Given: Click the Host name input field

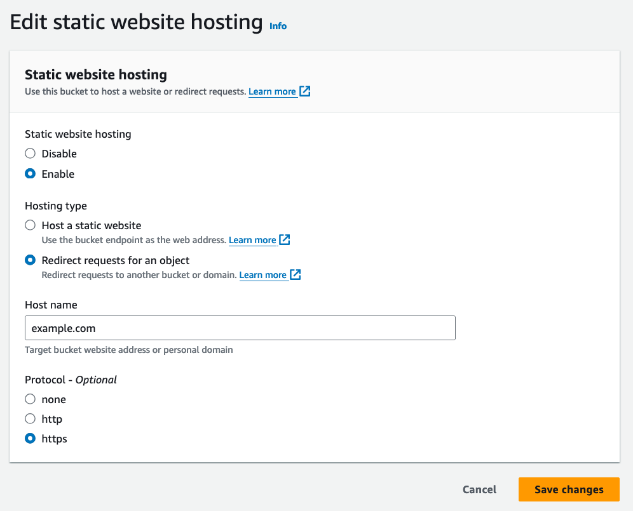Looking at the screenshot, I should (240, 328).
